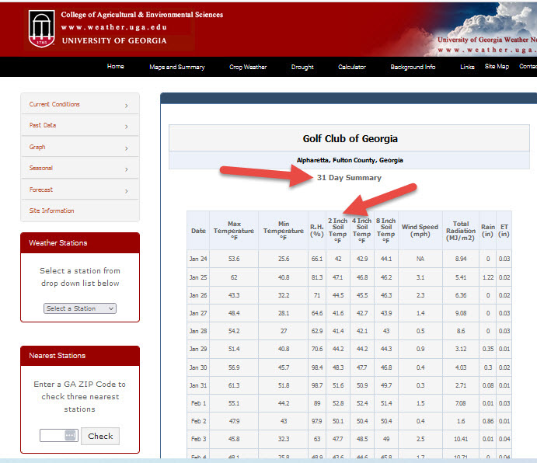537x463 pixels.
Task: Click the Max Temperature column header
Action: (234, 229)
